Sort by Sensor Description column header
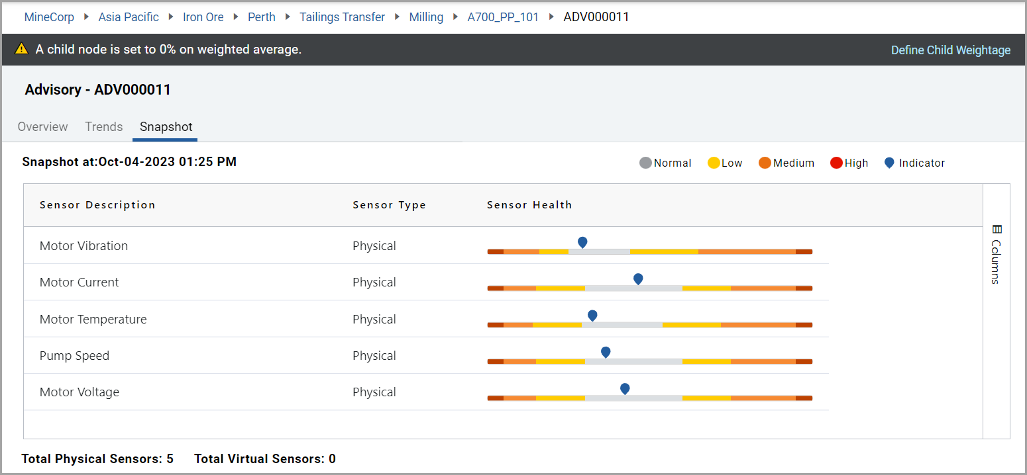The height and width of the screenshot is (475, 1027). click(x=97, y=205)
